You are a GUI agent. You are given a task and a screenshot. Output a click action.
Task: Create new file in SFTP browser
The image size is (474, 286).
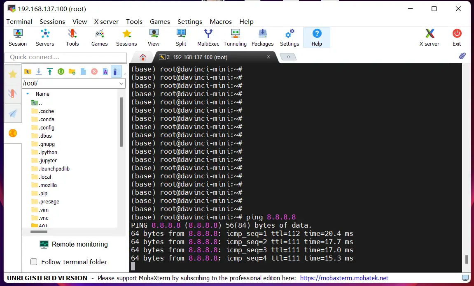pos(83,71)
